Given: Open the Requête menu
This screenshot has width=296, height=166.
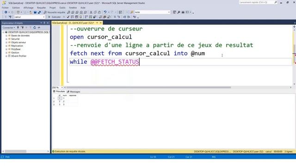Looking at the screenshot, I should pyautogui.click(x=41, y=8).
